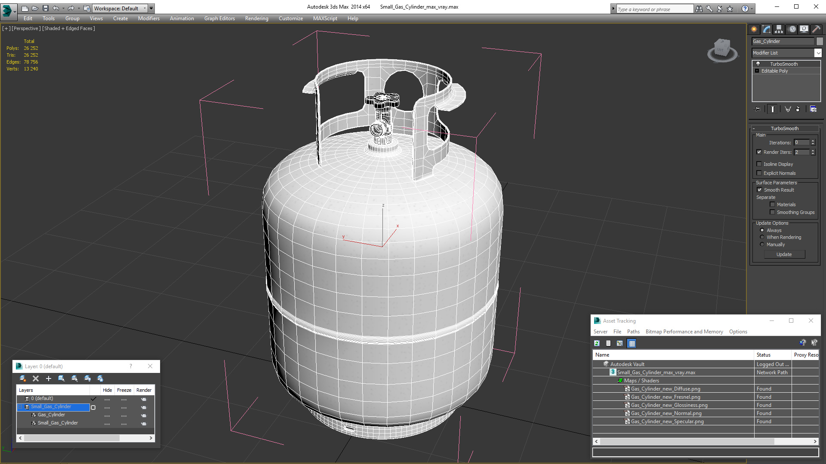This screenshot has height=464, width=826.
Task: Click Freeze All Layers snowflake icon
Action: [x=100, y=379]
